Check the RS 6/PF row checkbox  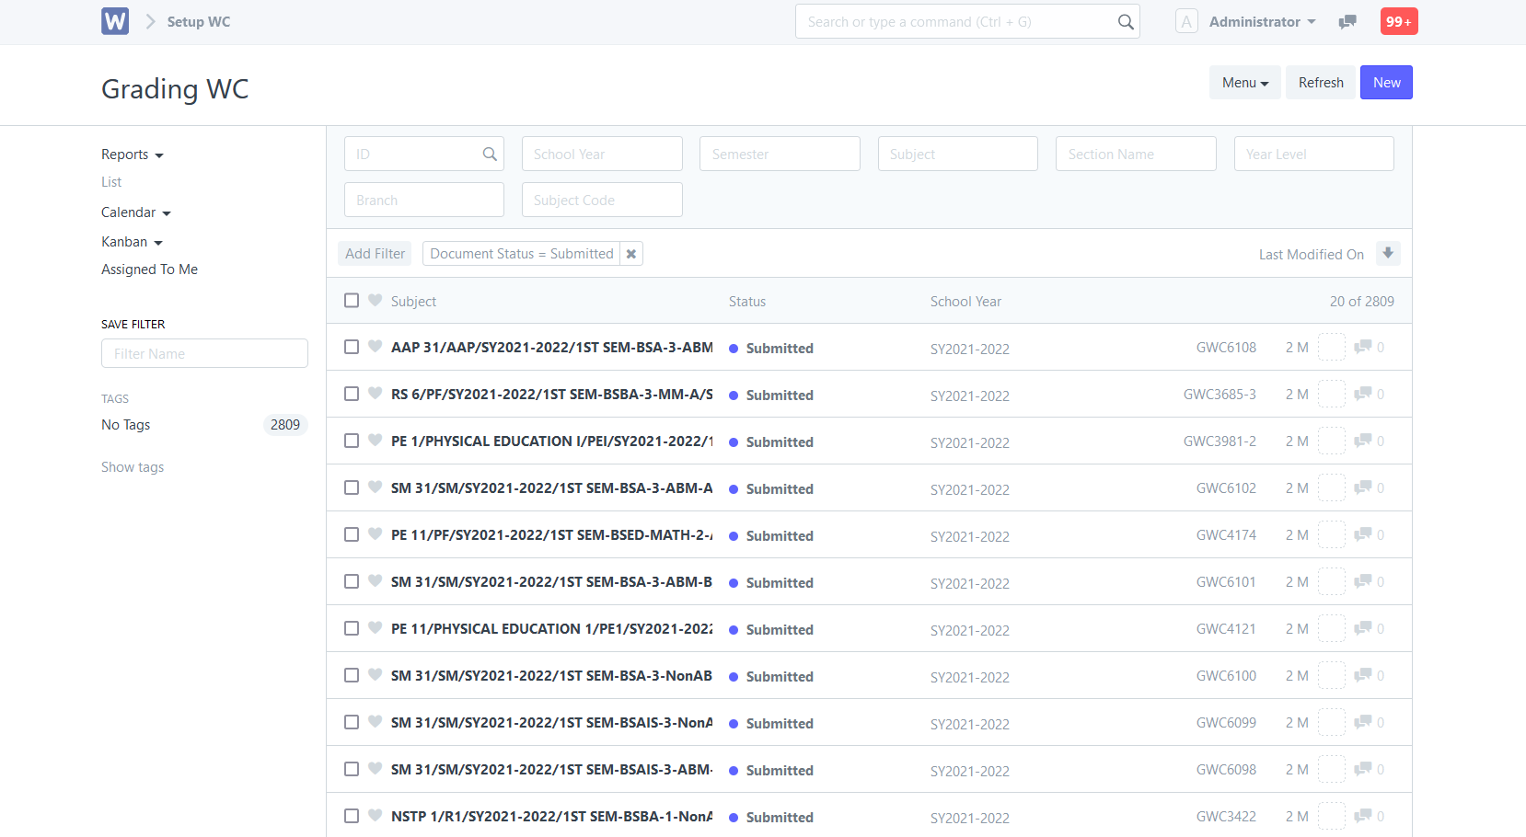tap(352, 394)
